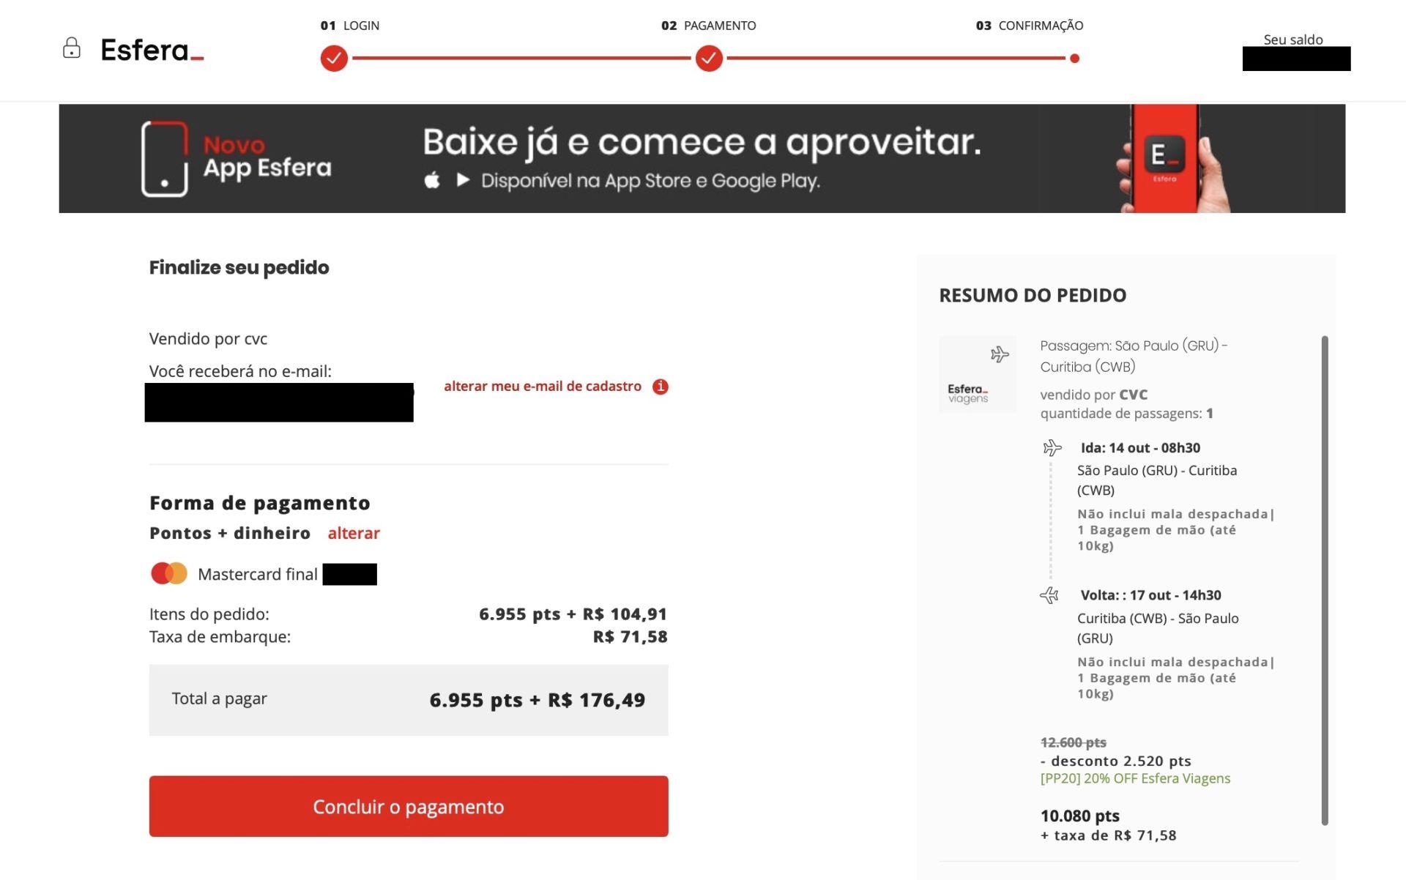Open alterar meu e-mail de cadastro link

pyautogui.click(x=543, y=386)
